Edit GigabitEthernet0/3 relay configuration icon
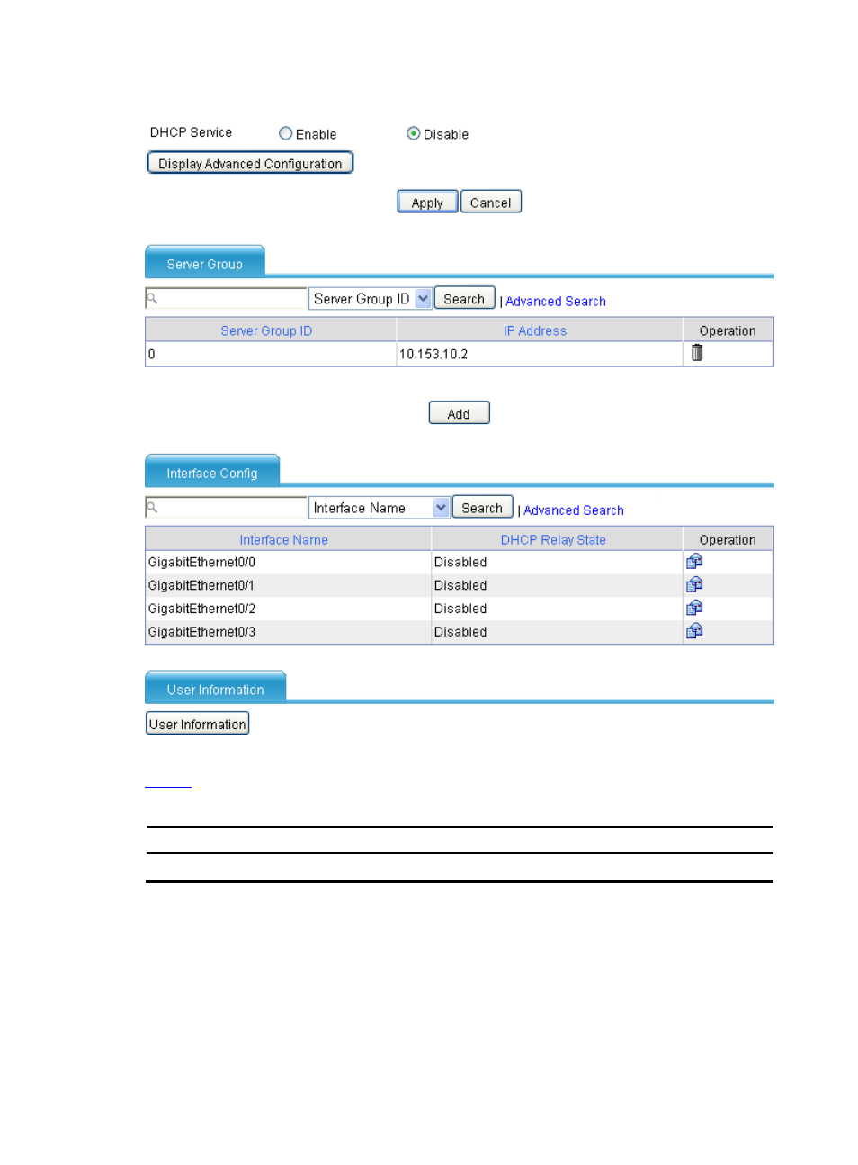This screenshot has width=858, height=1165. [694, 632]
